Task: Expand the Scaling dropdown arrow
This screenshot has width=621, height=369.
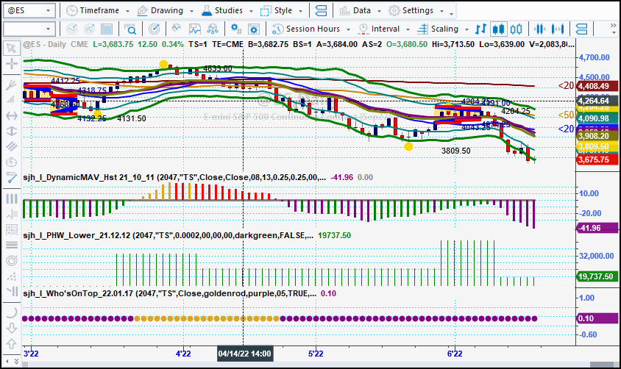Action: (x=466, y=29)
